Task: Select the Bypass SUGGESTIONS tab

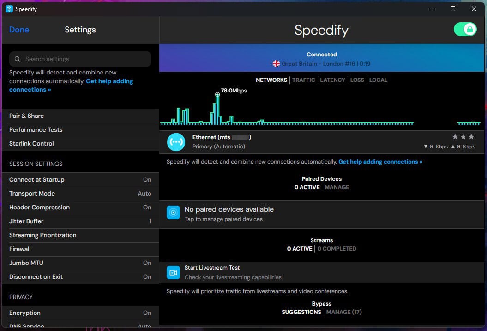Action: tap(301, 312)
